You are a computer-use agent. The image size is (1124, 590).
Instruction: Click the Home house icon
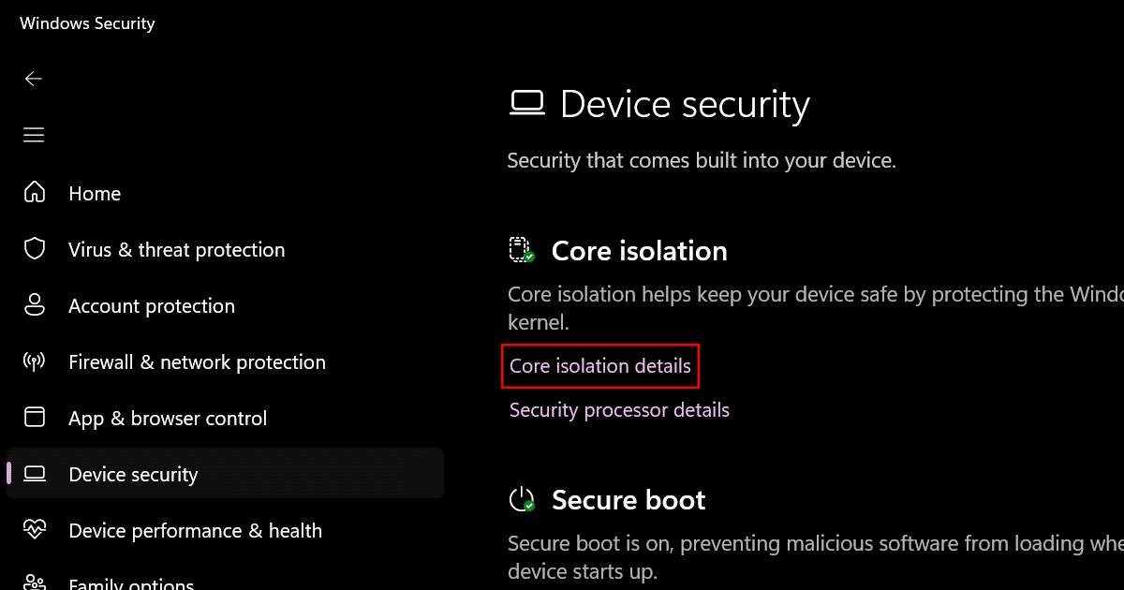pyautogui.click(x=35, y=193)
